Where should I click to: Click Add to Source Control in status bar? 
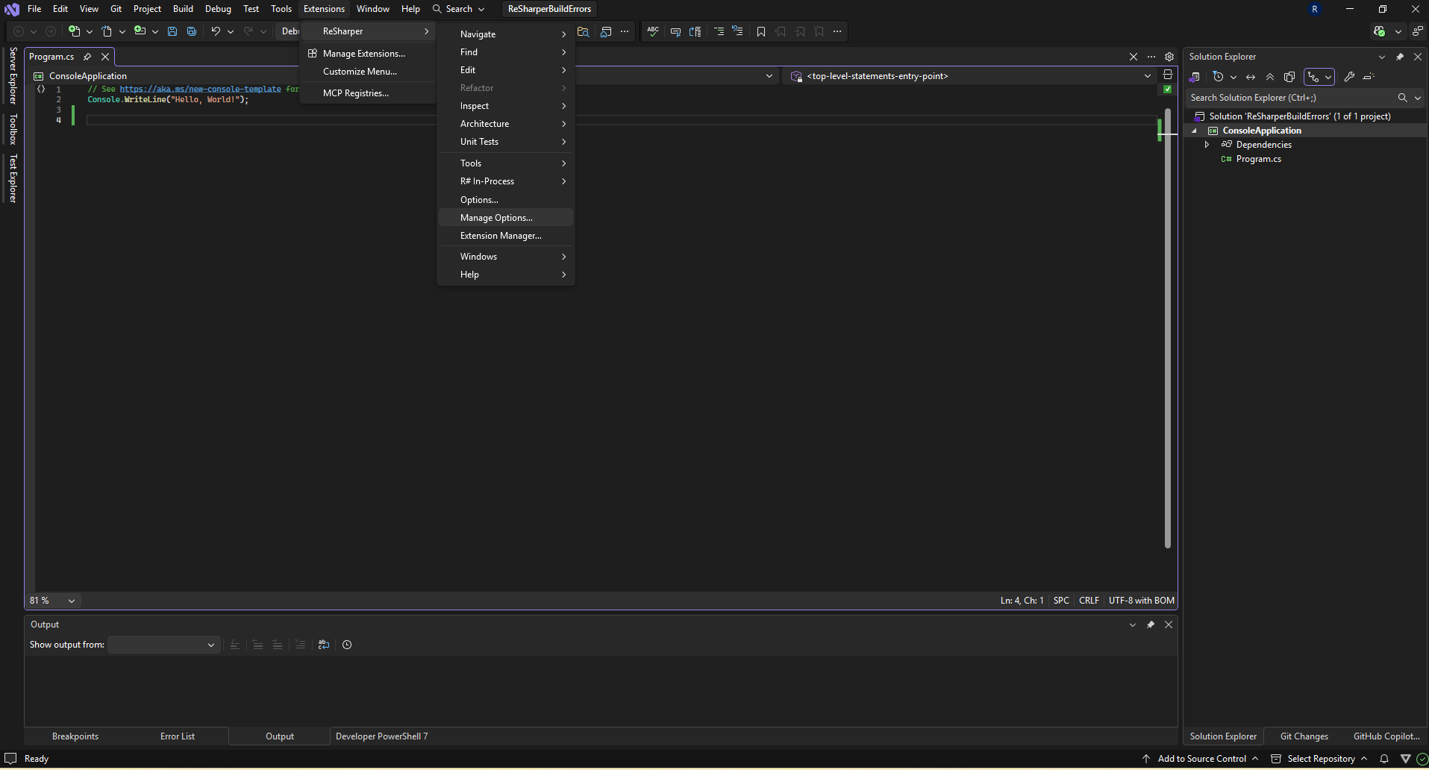1201,759
